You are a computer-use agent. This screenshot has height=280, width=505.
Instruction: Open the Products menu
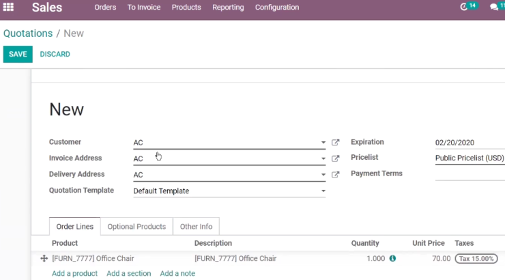point(186,7)
